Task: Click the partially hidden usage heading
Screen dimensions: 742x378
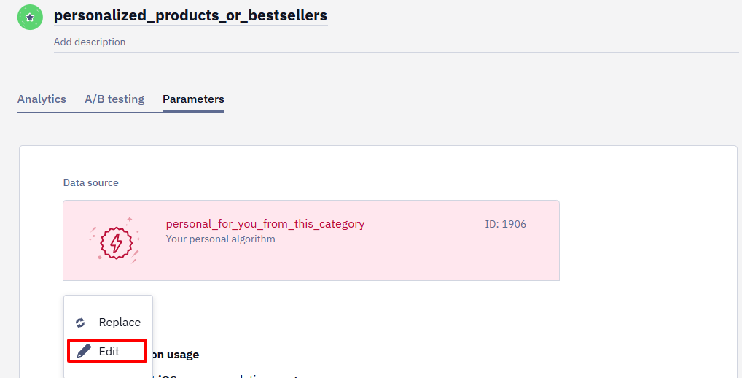Action: [x=173, y=355]
